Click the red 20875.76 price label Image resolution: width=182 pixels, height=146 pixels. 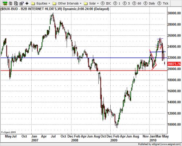(x=174, y=64)
